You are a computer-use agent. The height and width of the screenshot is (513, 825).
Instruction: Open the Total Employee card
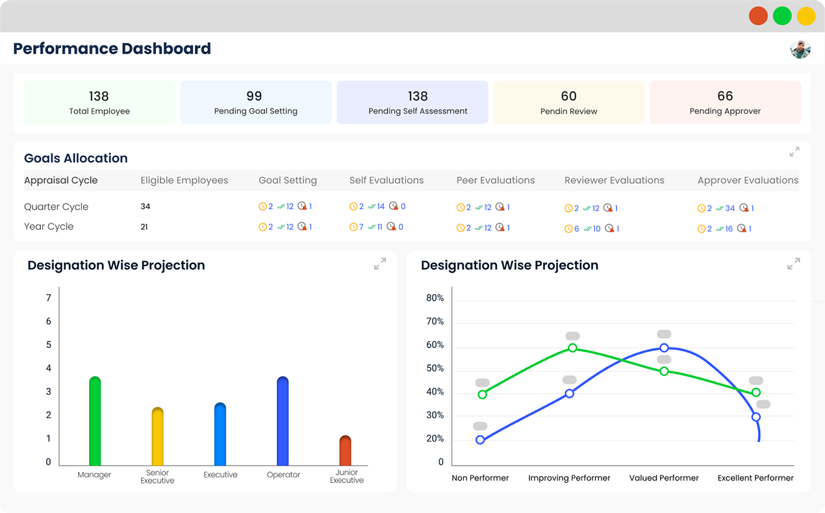point(99,103)
